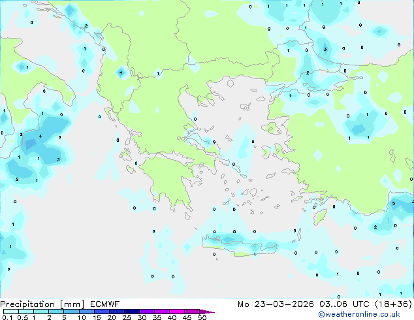
Task: Click the '10' legend scale label
Action: point(82,317)
